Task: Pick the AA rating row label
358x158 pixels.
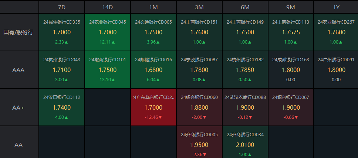Action: click(x=19, y=145)
